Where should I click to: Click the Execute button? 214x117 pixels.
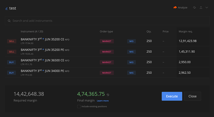[x=172, y=96]
